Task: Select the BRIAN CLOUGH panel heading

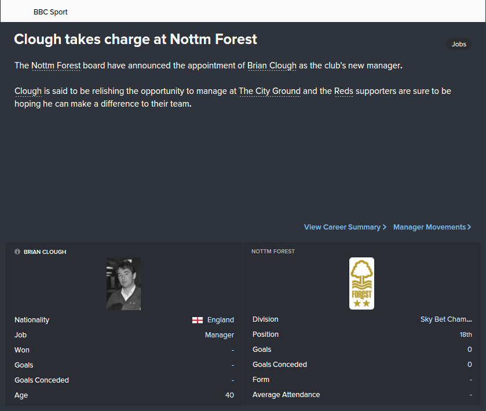Action: (x=45, y=252)
